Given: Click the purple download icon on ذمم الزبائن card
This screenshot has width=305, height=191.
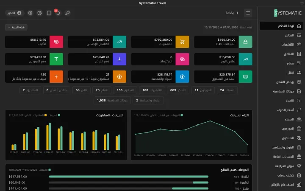Looking at the screenshot, I should coord(119,59).
